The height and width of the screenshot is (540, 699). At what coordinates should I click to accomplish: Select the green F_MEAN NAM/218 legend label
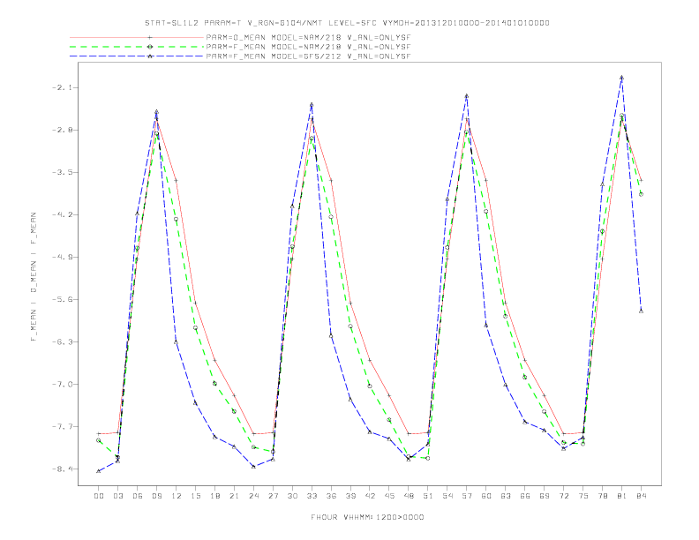[x=308, y=47]
